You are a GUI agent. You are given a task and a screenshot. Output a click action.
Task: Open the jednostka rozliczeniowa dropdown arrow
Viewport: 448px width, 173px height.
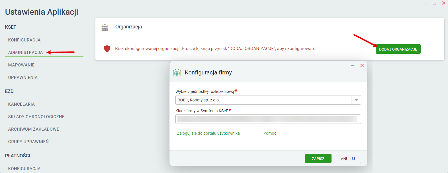tap(356, 100)
